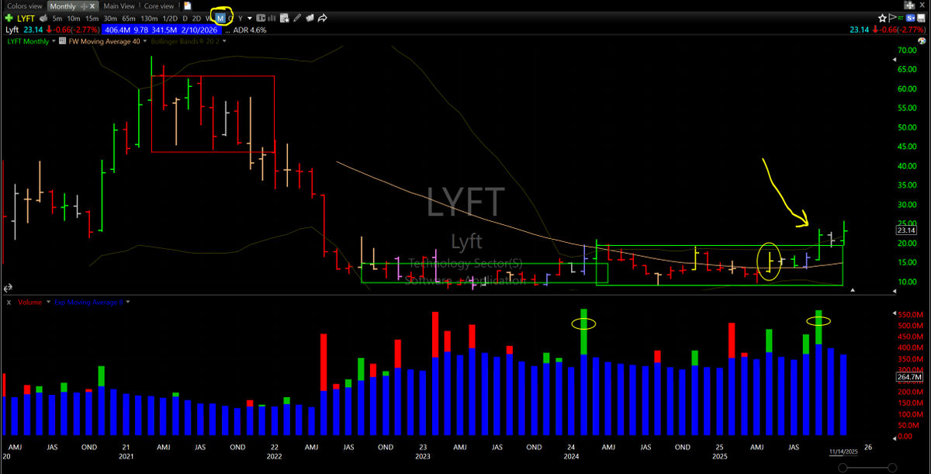Click the stacked cards icon in toolbar
931x474 pixels.
click(310, 19)
